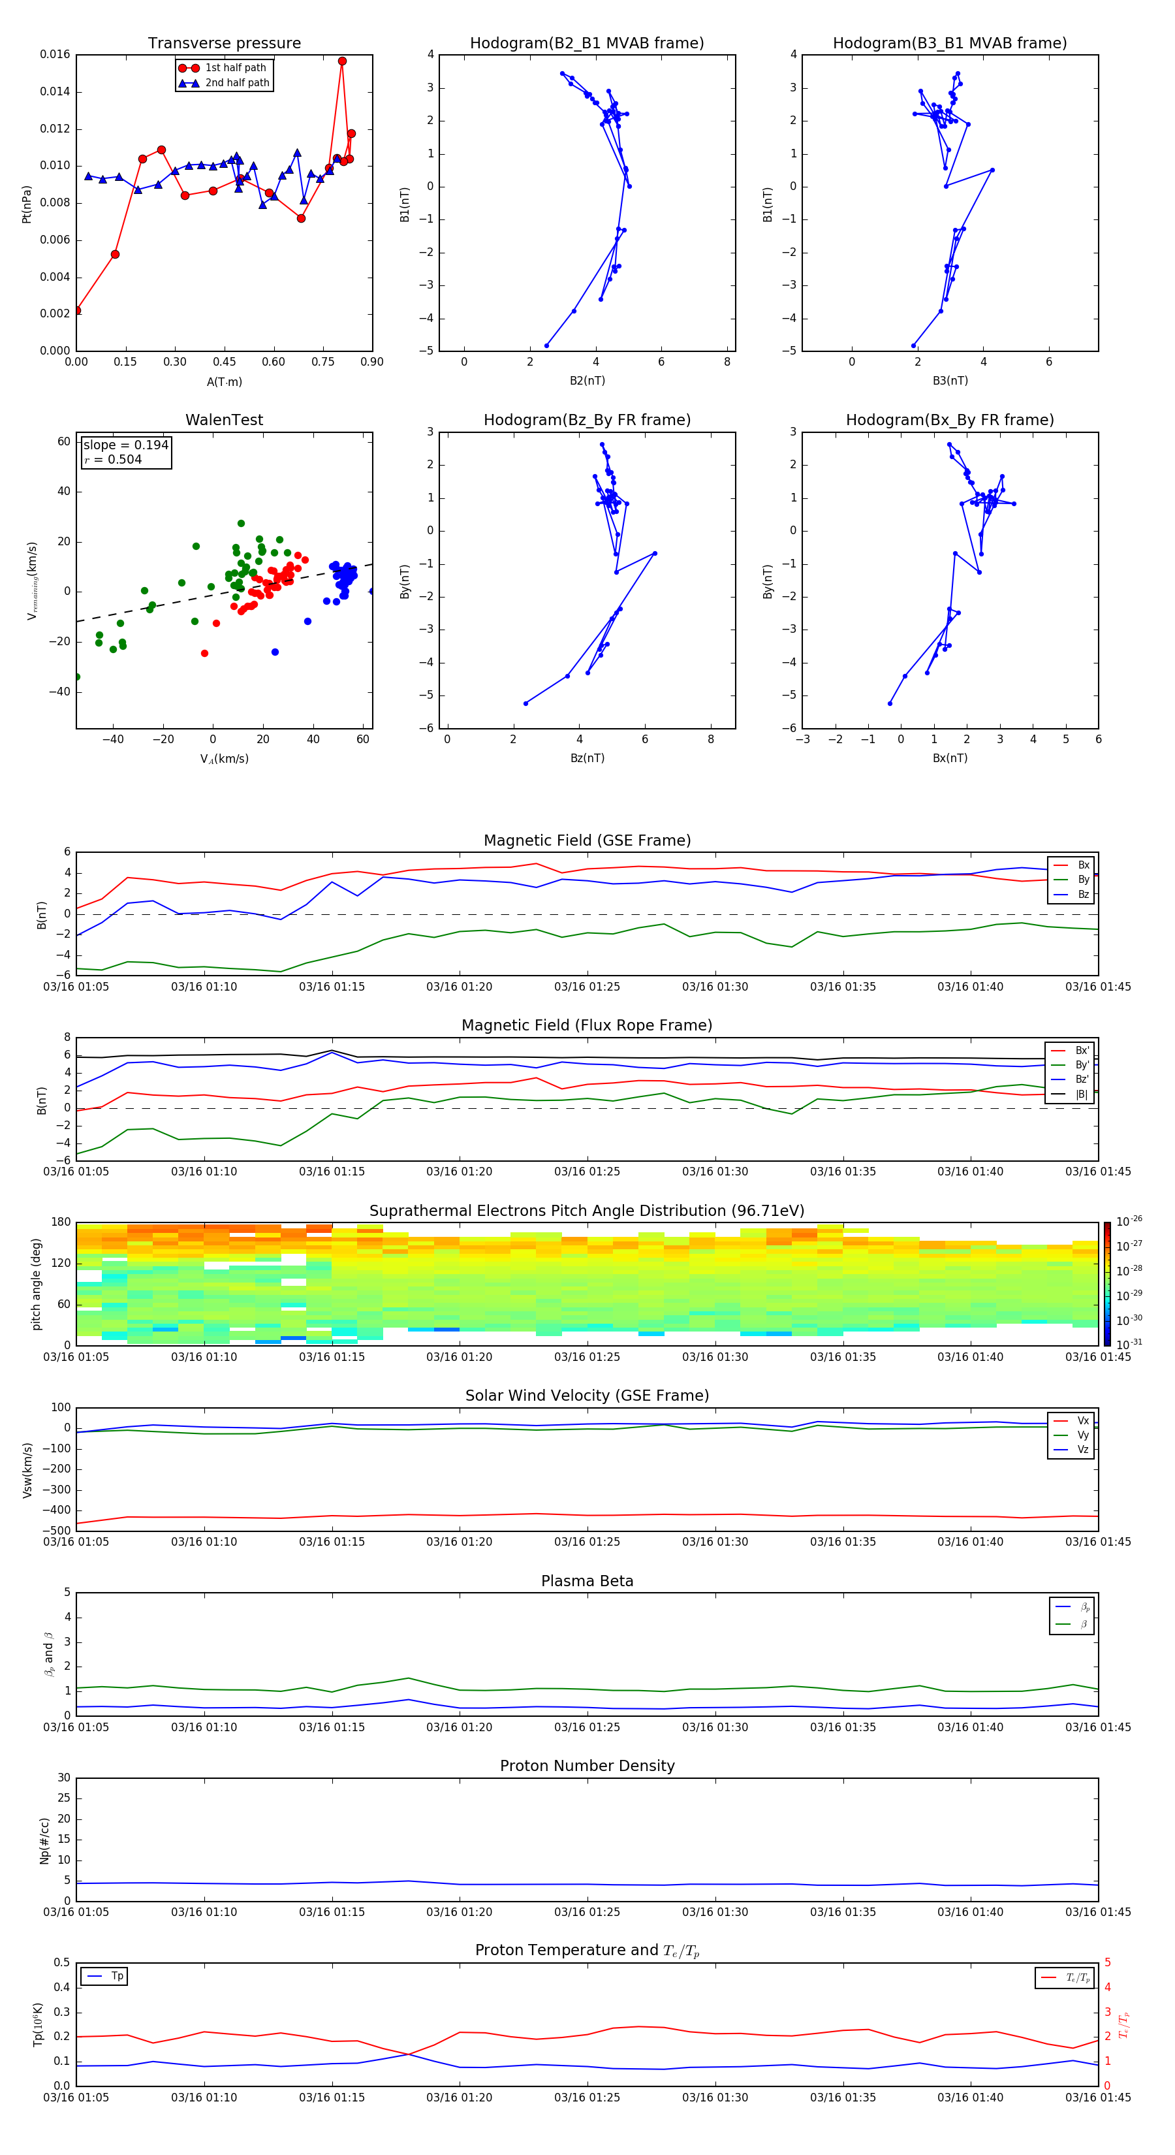This screenshot has height=2155, width=1175.
Task: Click the 'Vz' legend entry in velocity panel
Action: coord(1071,1450)
